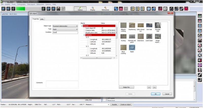
Task: Collapse position node 1
Action: [x=87, y=46]
